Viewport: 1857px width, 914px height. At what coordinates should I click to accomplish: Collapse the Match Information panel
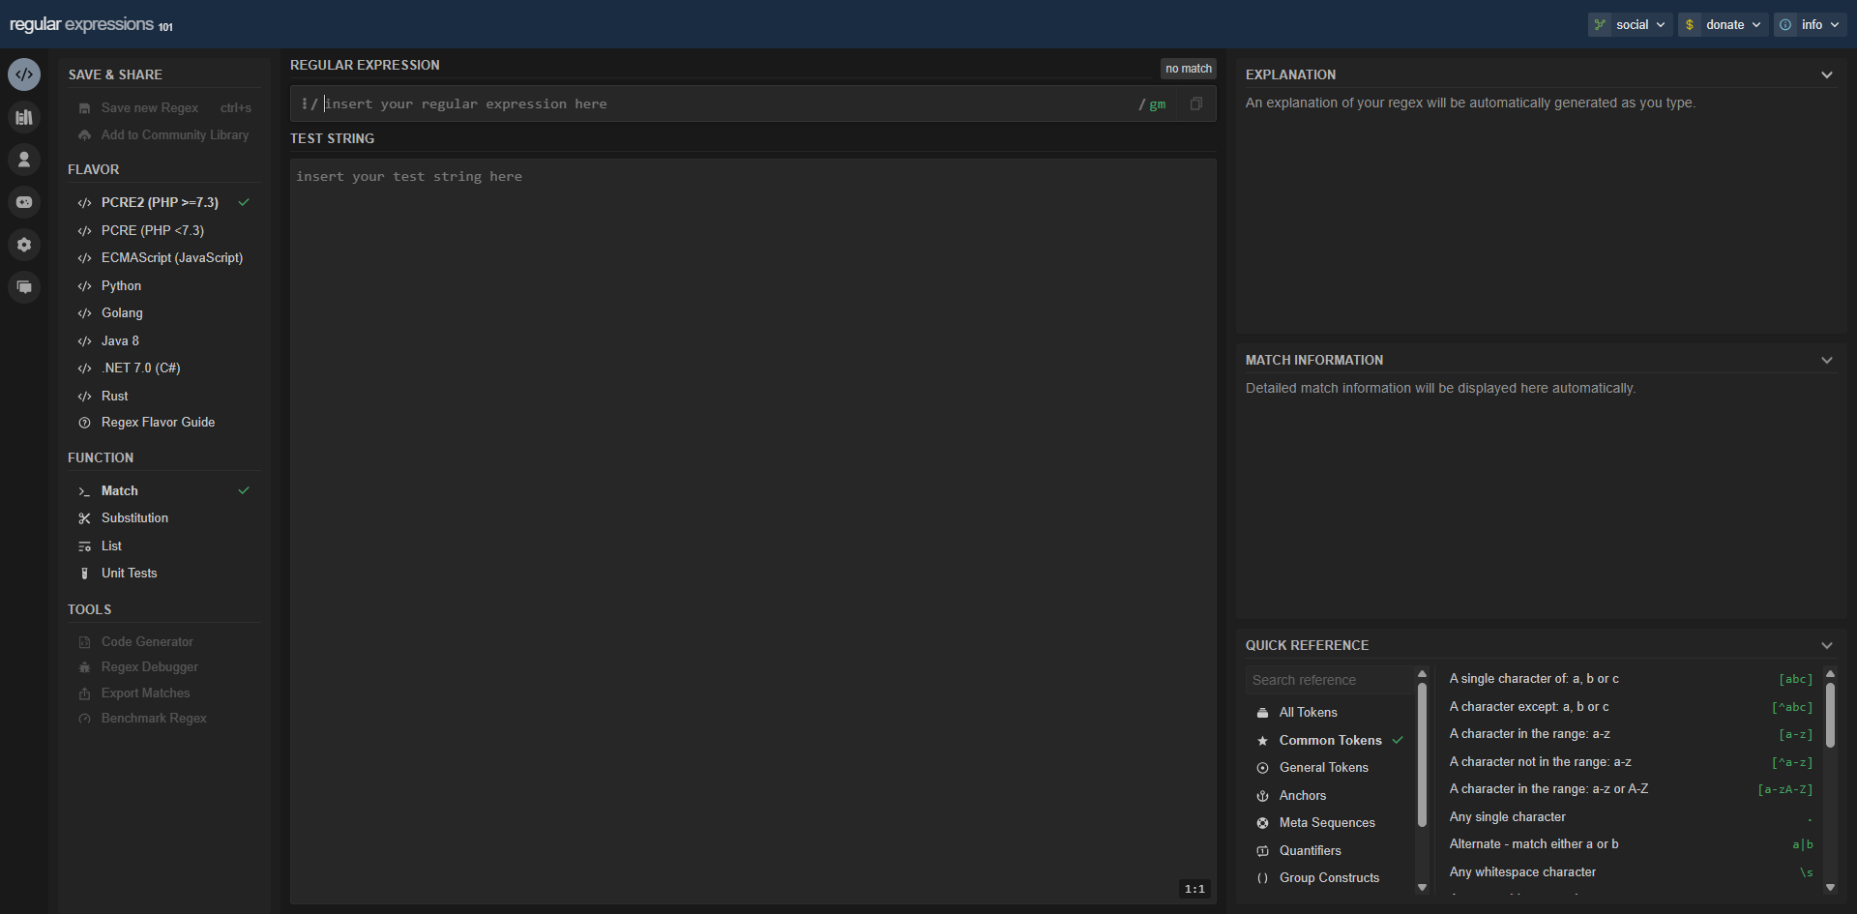coord(1827,360)
